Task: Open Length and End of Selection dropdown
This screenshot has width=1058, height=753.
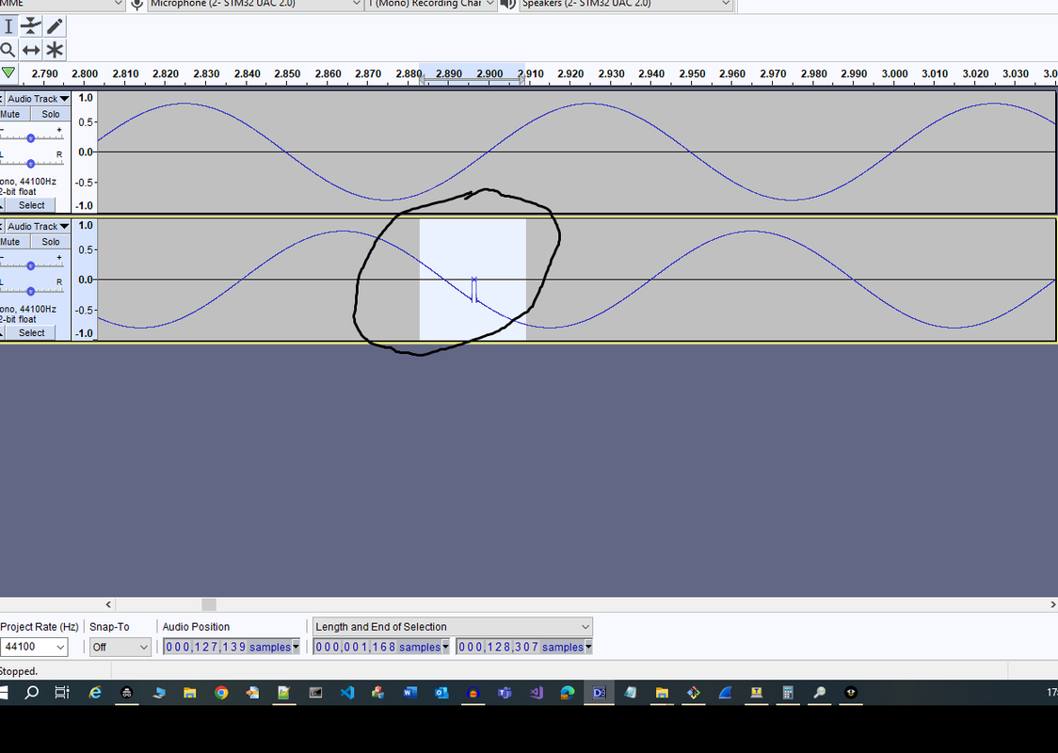Action: (x=452, y=627)
